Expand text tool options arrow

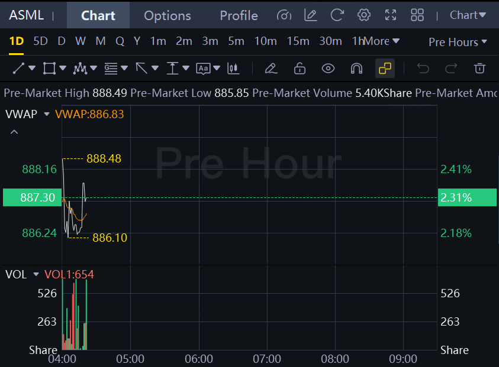point(217,68)
